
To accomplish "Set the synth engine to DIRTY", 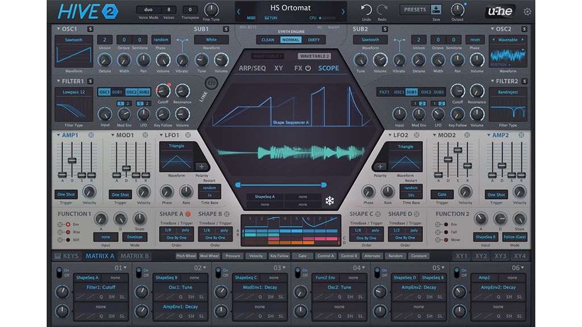I will point(315,40).
